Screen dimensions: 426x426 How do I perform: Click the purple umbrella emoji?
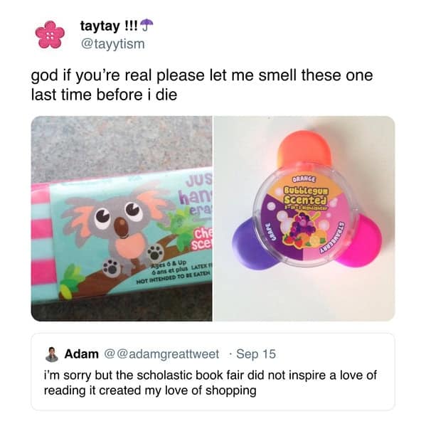tap(147, 25)
